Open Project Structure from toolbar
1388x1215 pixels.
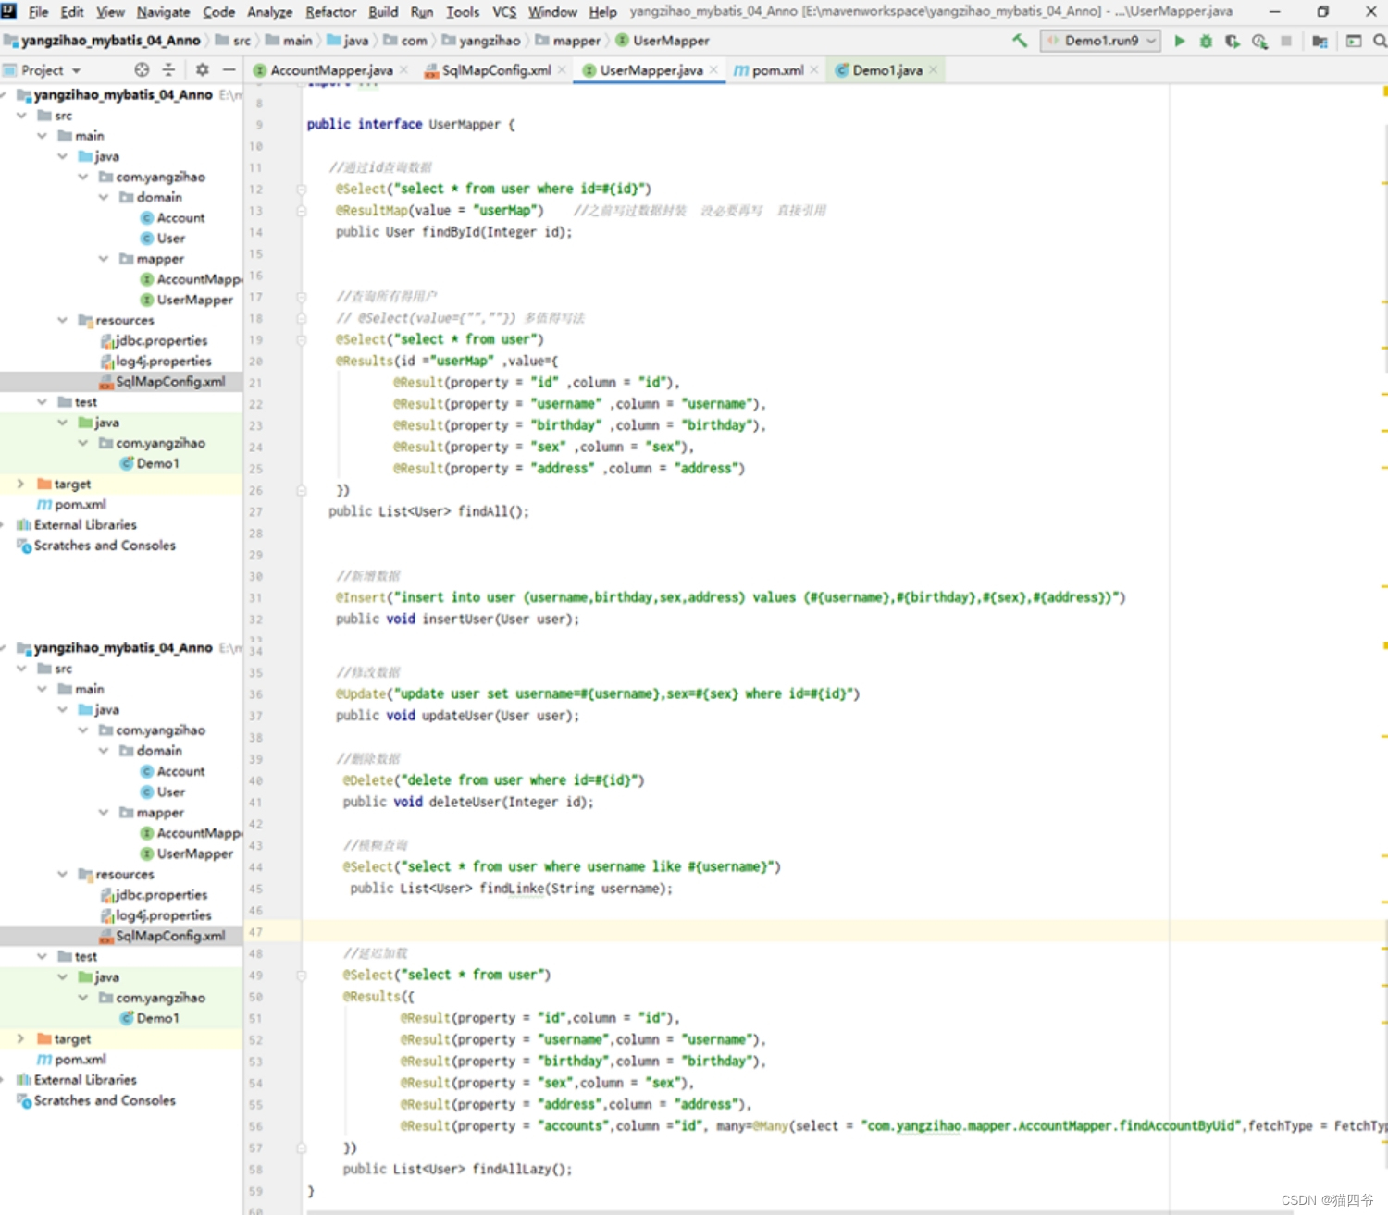click(x=1320, y=41)
